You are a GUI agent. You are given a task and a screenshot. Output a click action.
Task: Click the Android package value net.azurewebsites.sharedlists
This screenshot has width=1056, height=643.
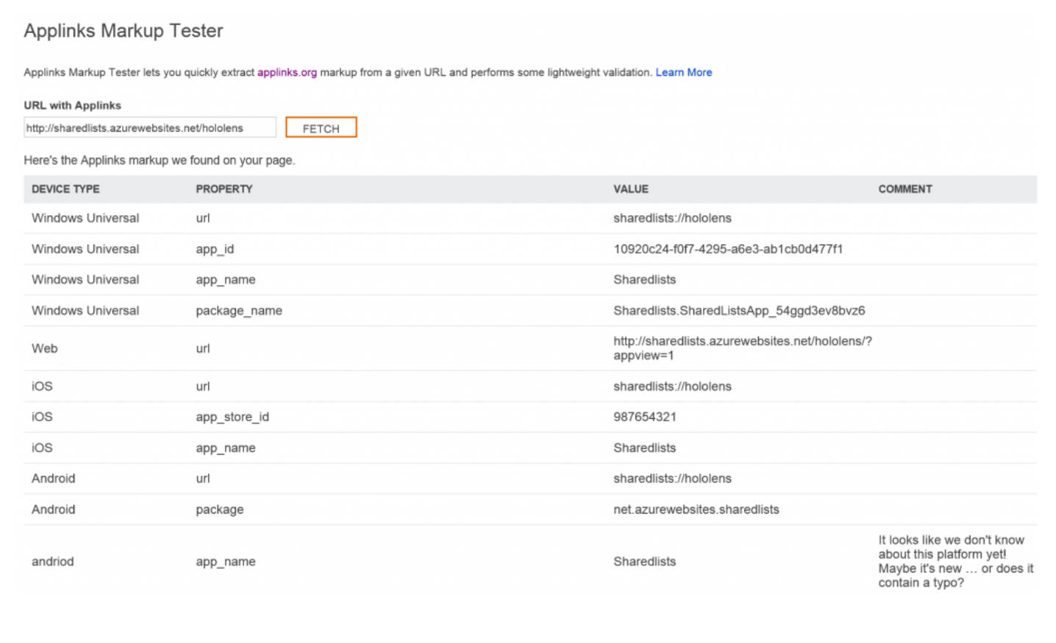pos(696,509)
